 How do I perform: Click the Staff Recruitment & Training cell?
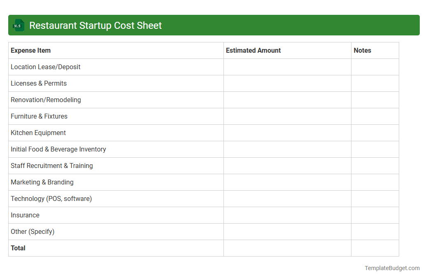(x=52, y=166)
